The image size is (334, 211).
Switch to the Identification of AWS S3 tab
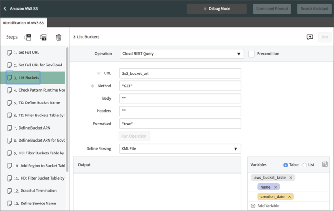point(23,23)
